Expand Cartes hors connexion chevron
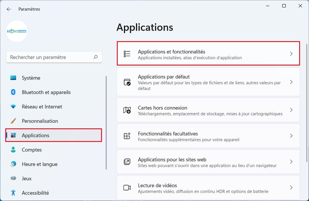309x201 pixels. pyautogui.click(x=291, y=110)
